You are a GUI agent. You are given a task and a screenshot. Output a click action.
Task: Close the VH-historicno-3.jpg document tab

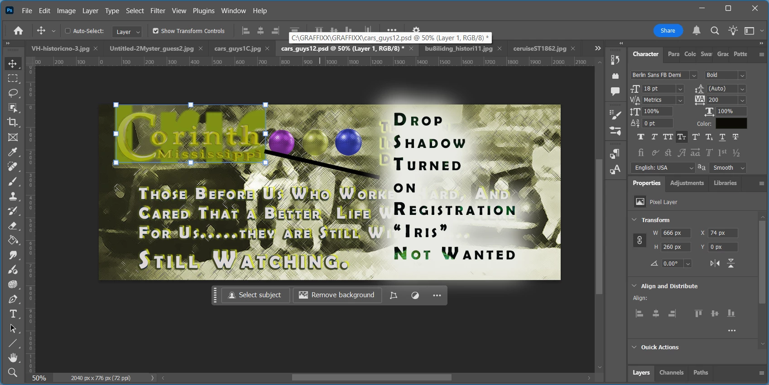pos(96,48)
